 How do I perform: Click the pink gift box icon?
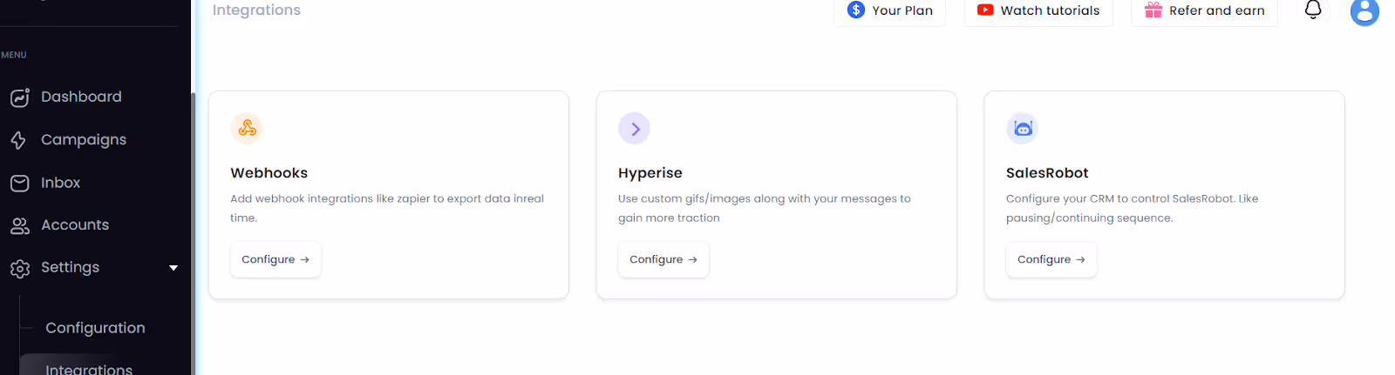(1153, 10)
